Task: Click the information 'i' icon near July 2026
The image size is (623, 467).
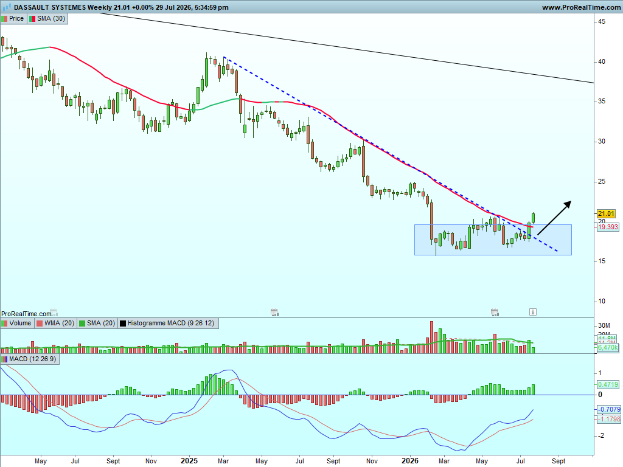Action: tap(533, 312)
